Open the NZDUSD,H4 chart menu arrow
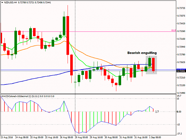This screenshot has height=140, width=186. click(2, 2)
